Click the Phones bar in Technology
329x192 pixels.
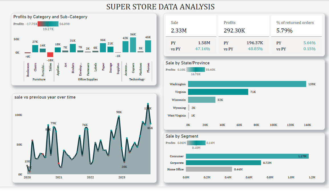148,46
